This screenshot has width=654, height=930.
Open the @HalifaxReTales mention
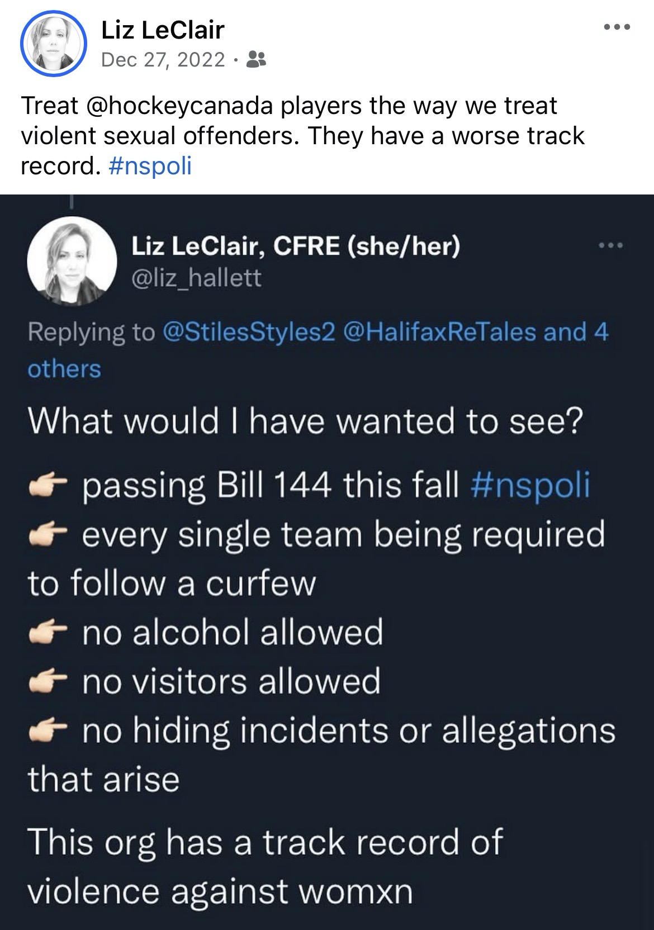tap(442, 333)
